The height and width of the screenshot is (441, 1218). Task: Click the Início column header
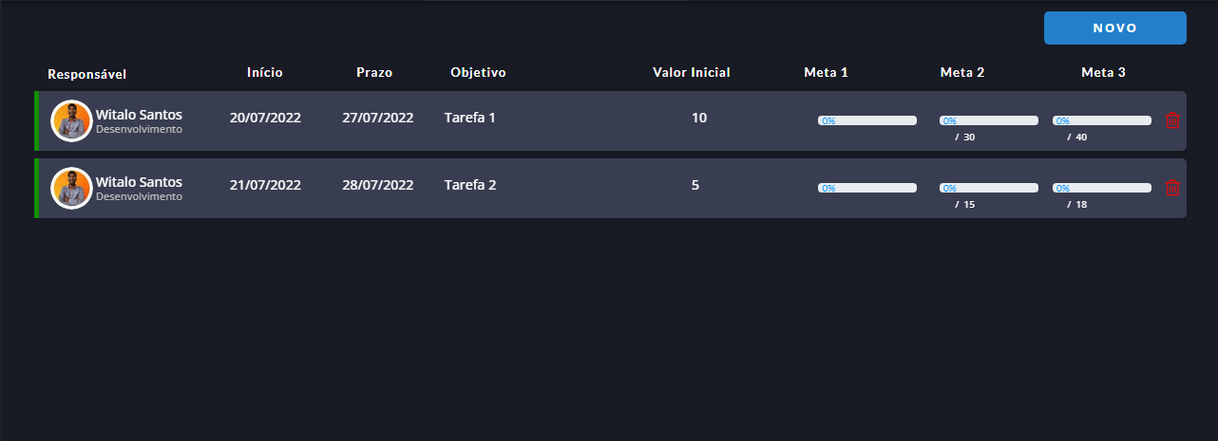coord(265,72)
